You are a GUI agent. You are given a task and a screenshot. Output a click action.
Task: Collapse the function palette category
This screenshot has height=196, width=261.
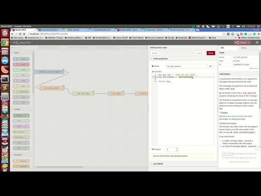click(17, 155)
